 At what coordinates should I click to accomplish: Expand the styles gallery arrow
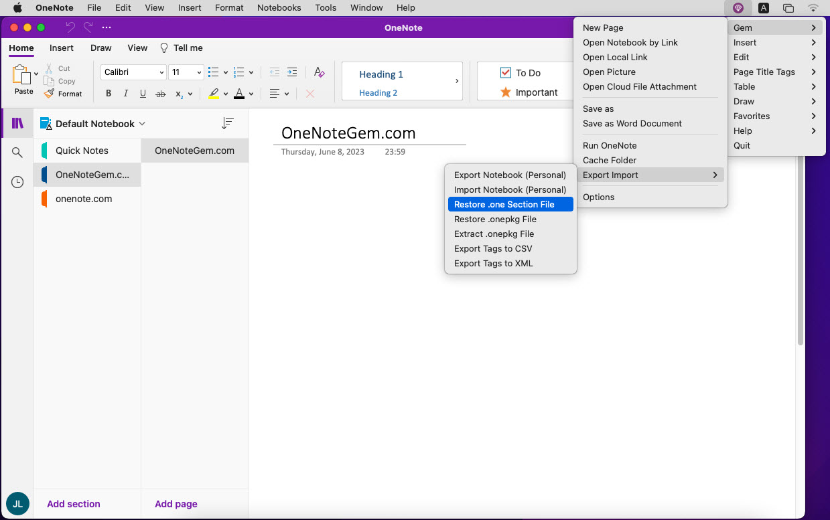[457, 81]
